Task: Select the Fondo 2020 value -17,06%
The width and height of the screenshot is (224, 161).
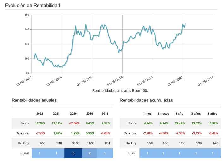Action: pos(73,123)
